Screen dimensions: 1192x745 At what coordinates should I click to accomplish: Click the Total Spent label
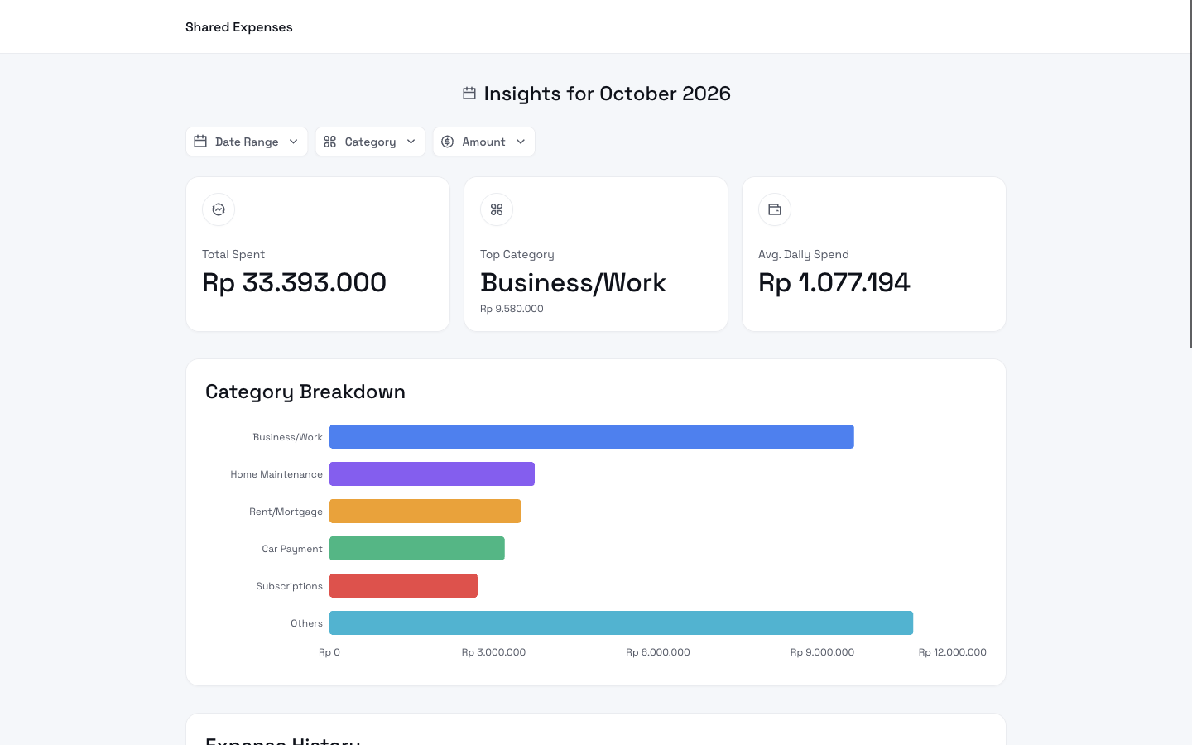[x=233, y=254]
